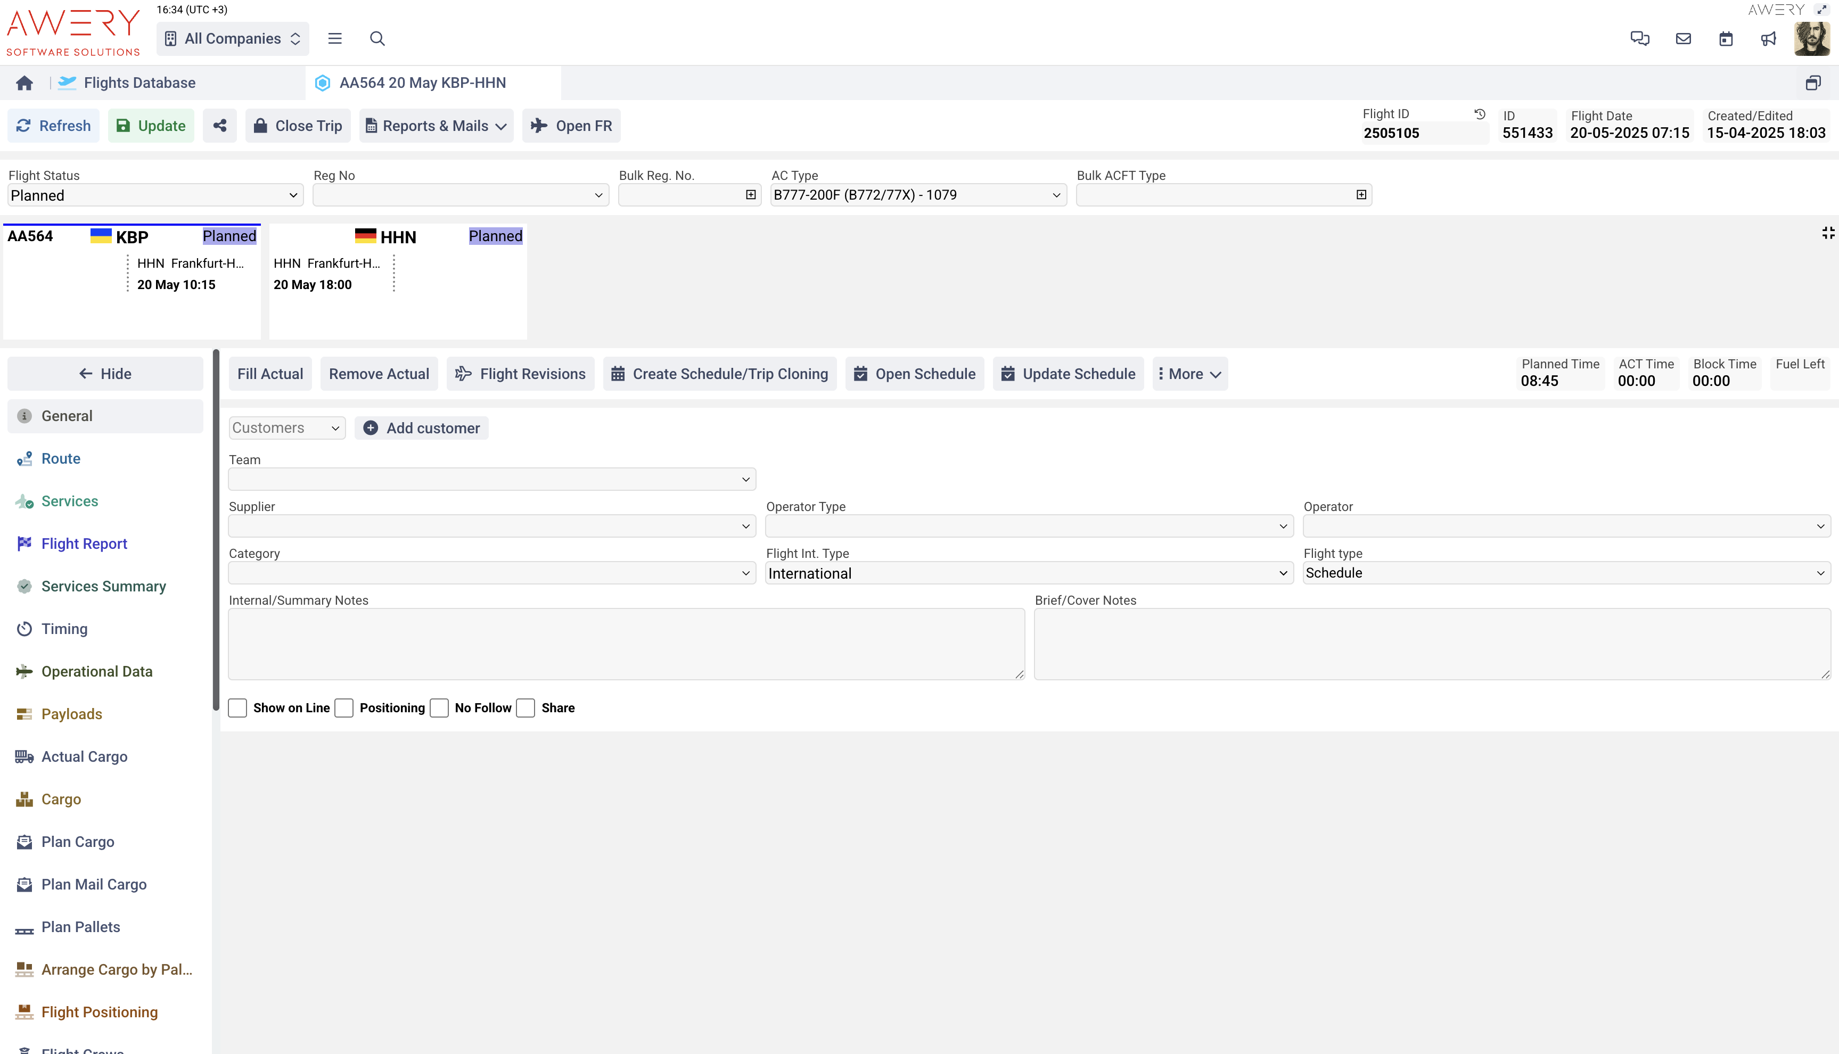Viewport: 1839px width, 1054px height.
Task: Open the search magnifier icon
Action: tap(377, 39)
